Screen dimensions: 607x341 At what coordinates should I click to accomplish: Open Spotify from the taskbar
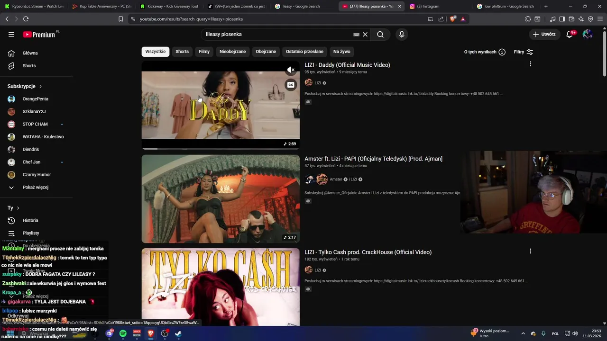123,333
